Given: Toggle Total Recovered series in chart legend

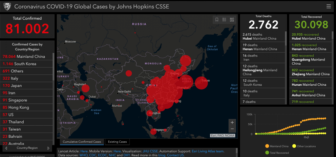Looking at the screenshot, I should point(277,153).
